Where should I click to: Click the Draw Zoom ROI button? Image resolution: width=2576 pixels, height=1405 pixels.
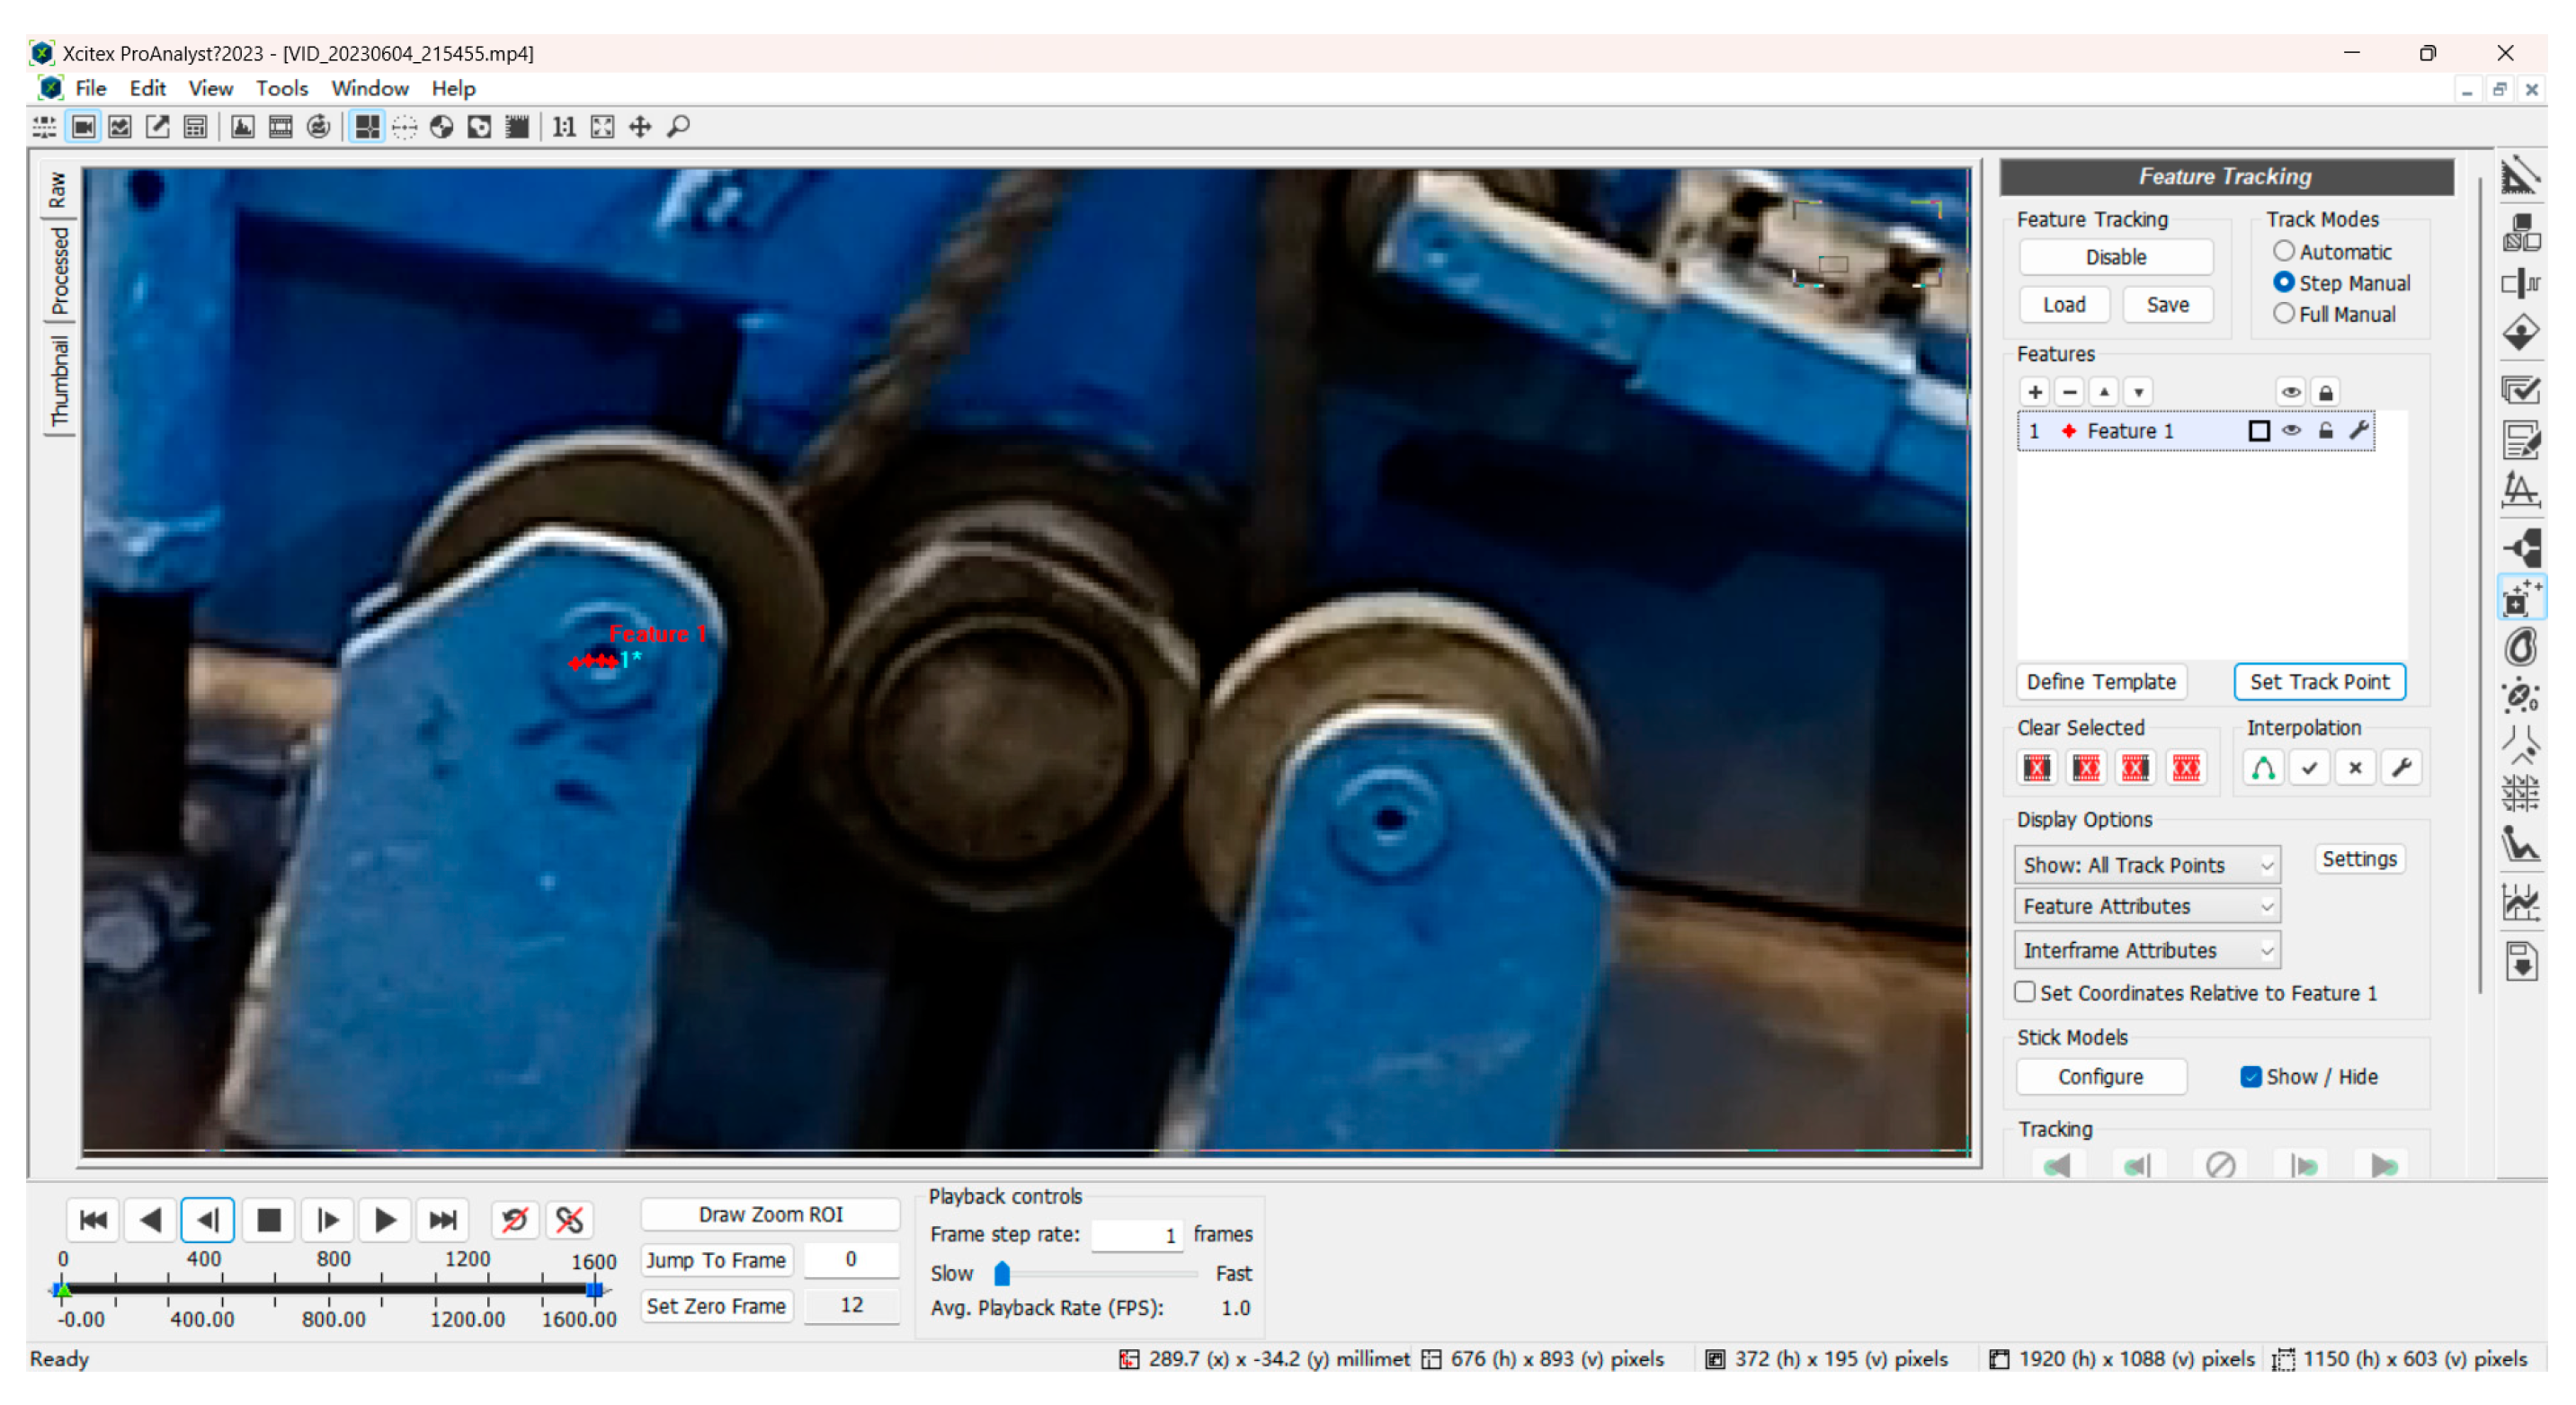tap(770, 1214)
